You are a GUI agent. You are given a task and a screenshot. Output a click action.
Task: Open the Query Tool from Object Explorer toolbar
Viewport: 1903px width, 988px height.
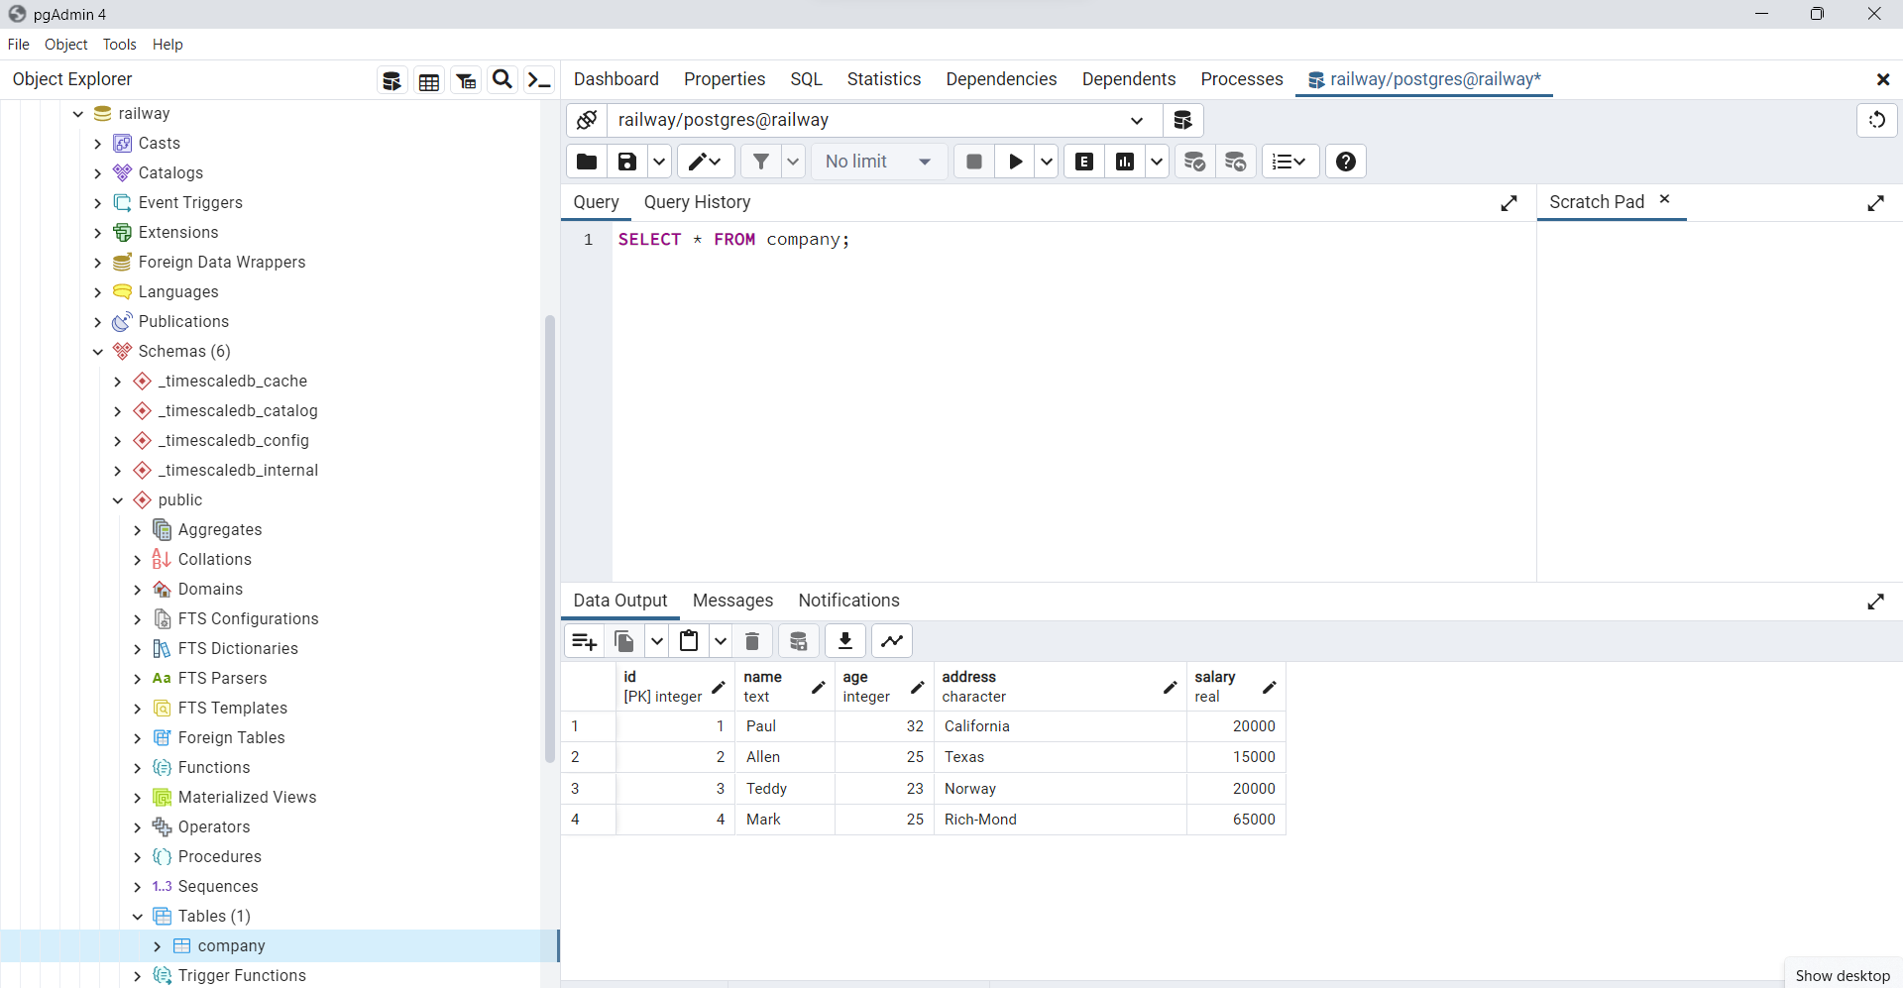tap(392, 80)
